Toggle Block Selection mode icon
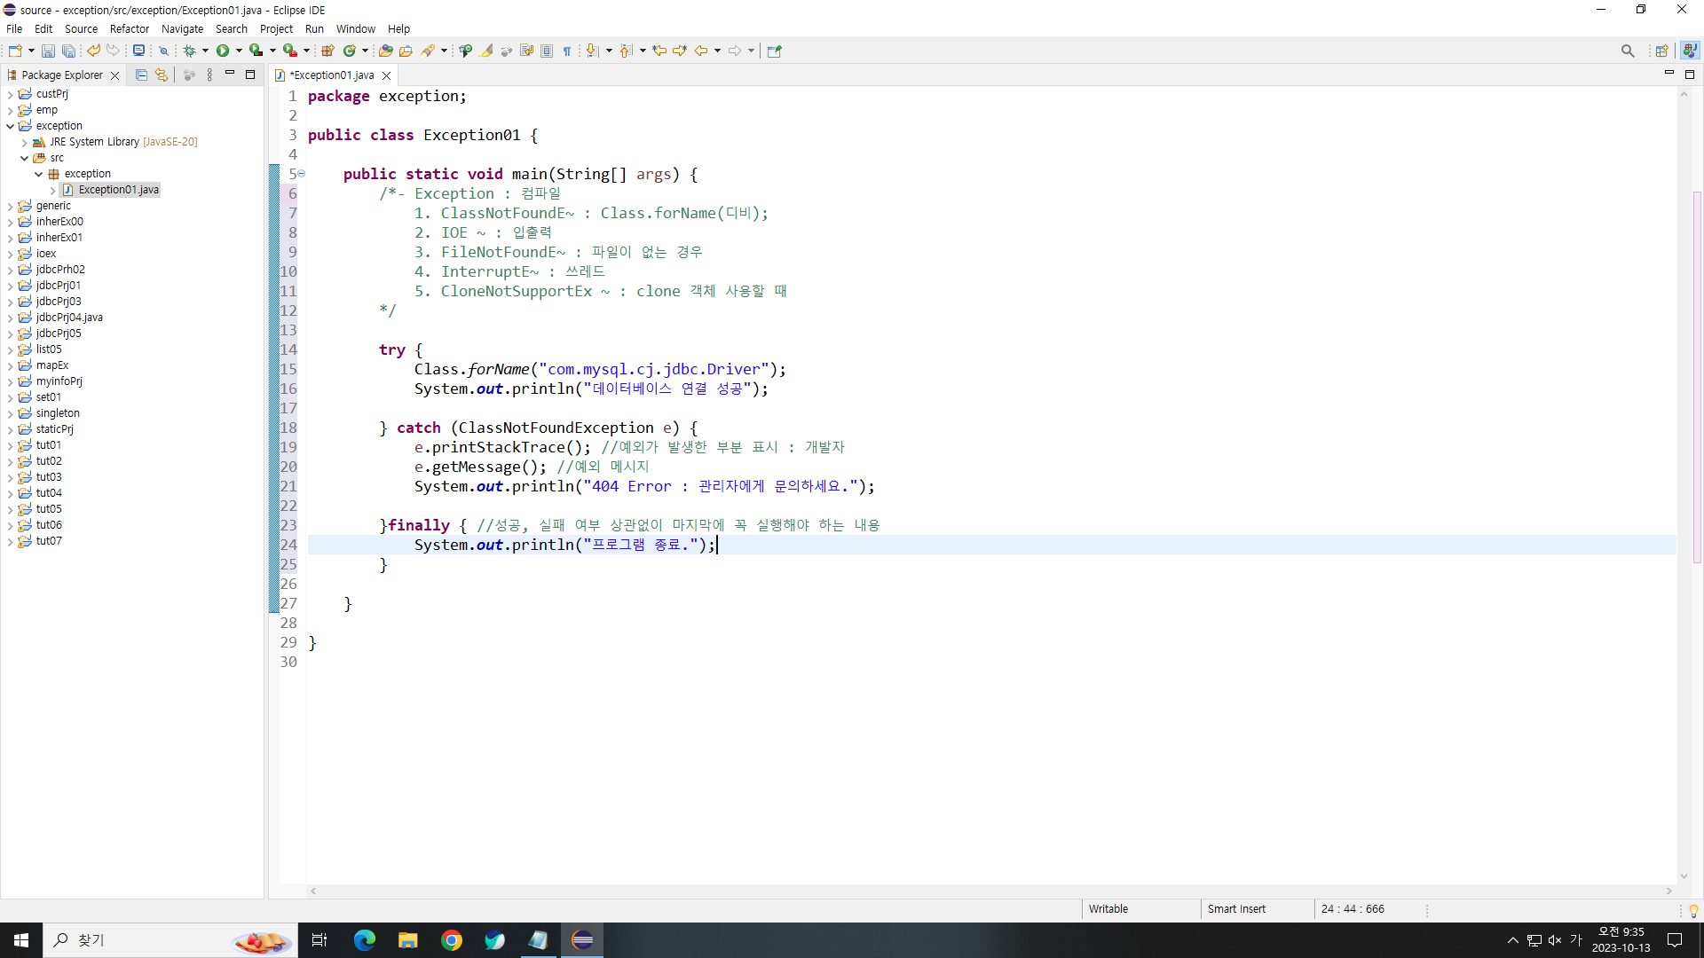Image resolution: width=1704 pixels, height=958 pixels. pos(547,51)
